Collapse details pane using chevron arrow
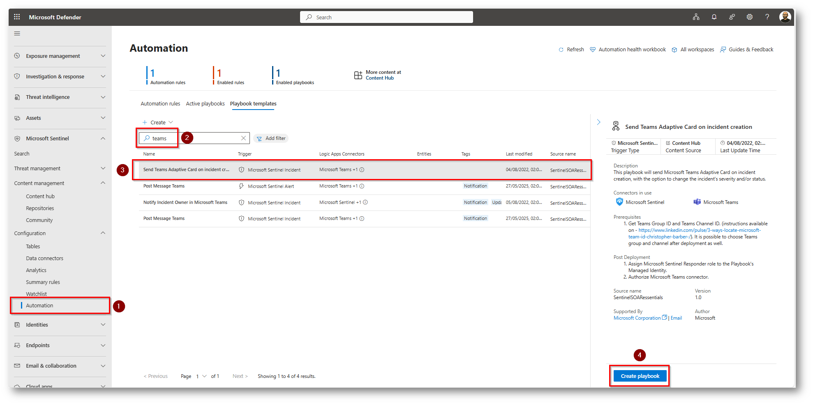The width and height of the screenshot is (813, 405). (x=598, y=122)
